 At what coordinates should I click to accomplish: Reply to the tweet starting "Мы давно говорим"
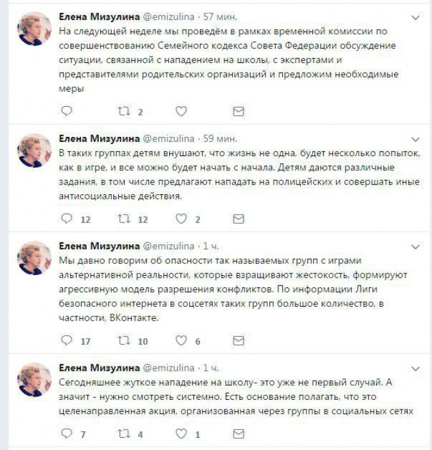point(66,341)
